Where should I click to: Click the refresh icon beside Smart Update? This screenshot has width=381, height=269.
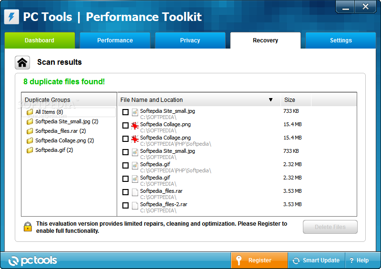(296, 260)
